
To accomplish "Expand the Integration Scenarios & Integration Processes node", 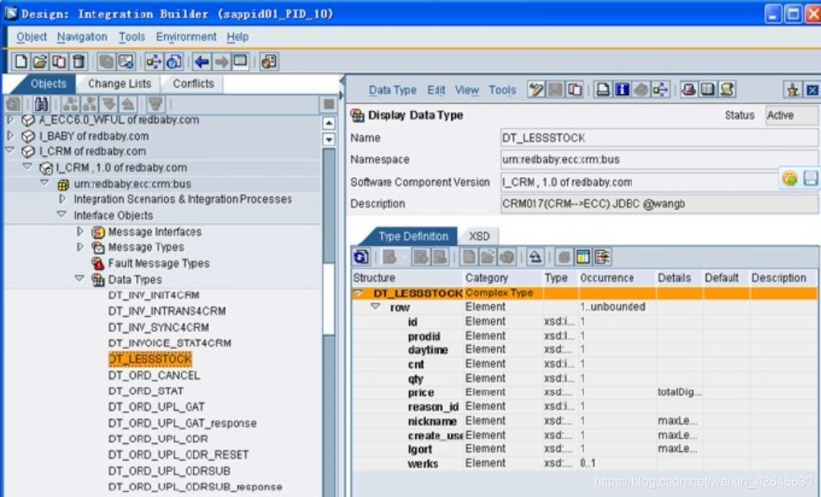I will point(61,199).
